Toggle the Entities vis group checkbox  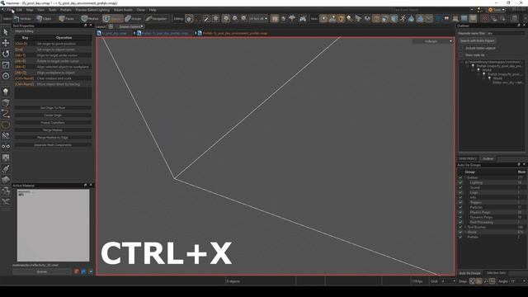(460, 177)
